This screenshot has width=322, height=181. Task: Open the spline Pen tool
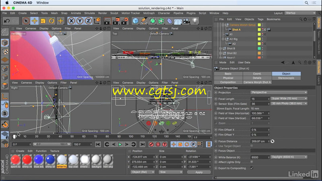click(144, 21)
